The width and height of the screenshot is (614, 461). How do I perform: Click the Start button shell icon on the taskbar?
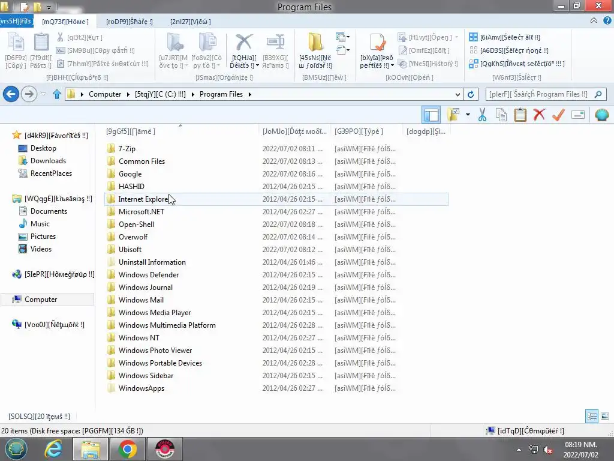tap(16, 449)
